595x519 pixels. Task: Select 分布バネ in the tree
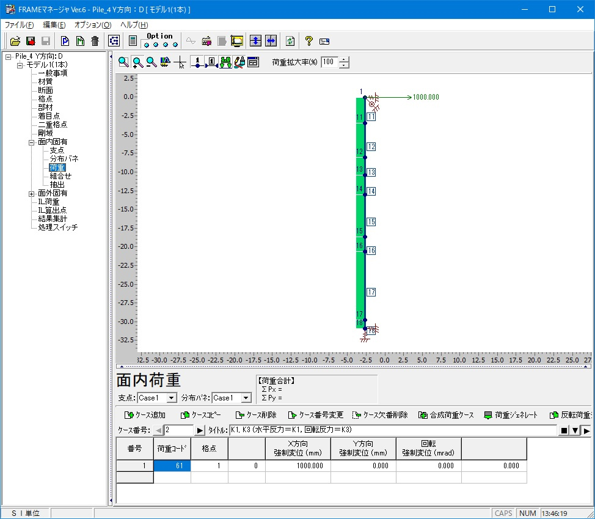click(64, 159)
